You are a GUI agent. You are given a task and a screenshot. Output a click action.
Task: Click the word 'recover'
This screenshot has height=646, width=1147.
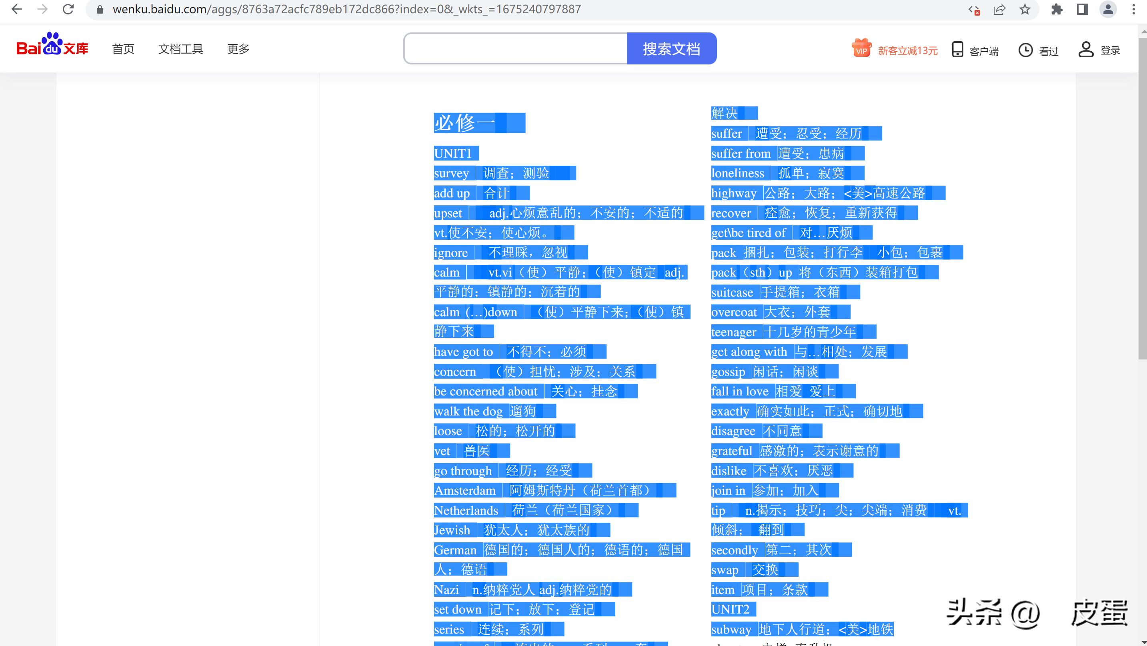[x=731, y=213]
